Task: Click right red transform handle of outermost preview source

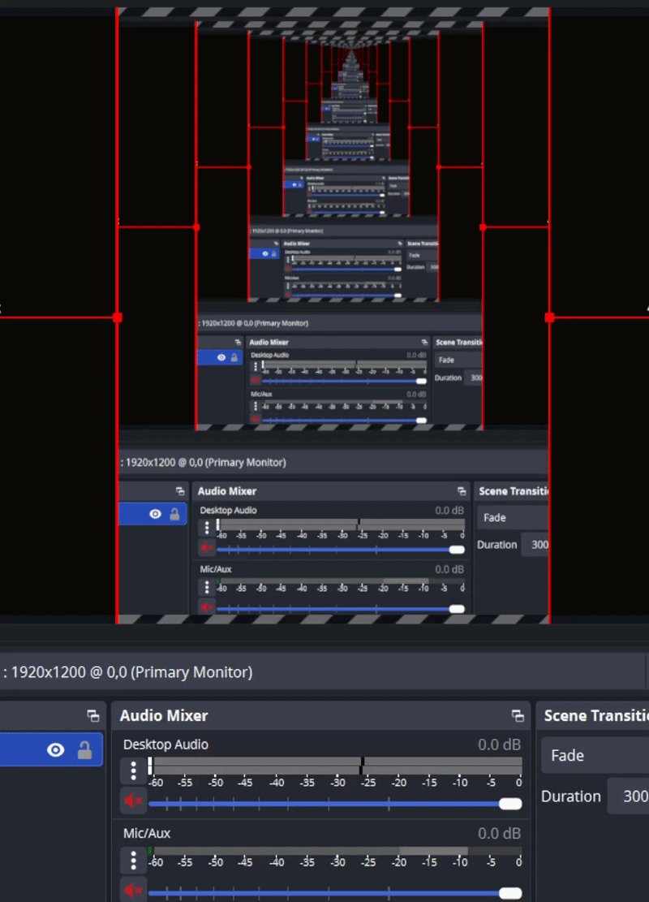Action: coord(549,317)
